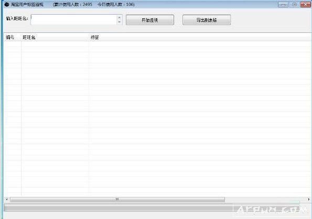Click the up arrow in the 旺旺名 box
Screen dimensions: 312x219
click(x=119, y=17)
